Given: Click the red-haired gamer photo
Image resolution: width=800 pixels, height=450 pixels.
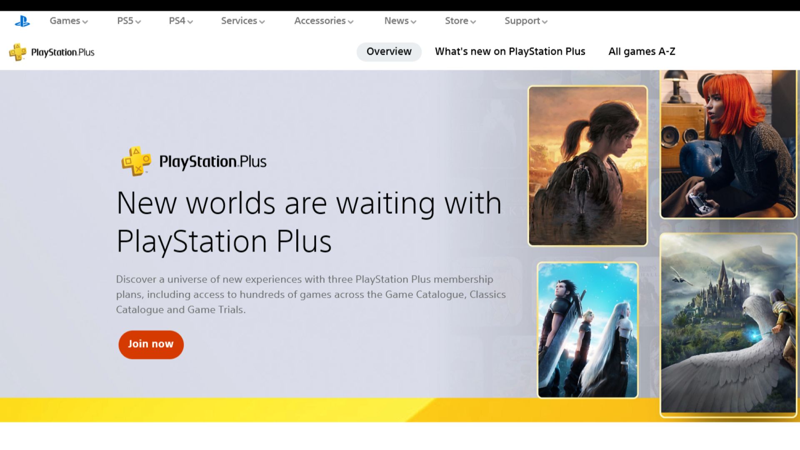Looking at the screenshot, I should click(x=728, y=144).
